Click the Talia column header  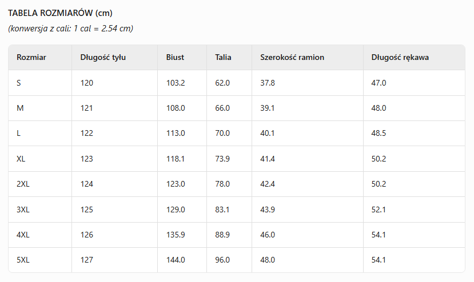pyautogui.click(x=223, y=57)
